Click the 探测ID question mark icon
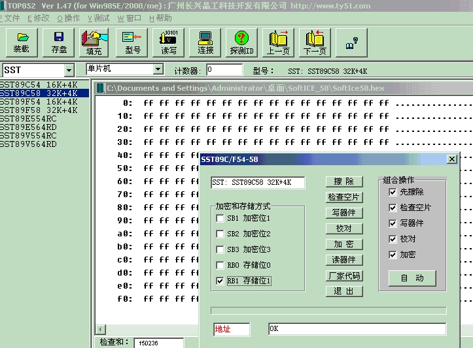Screen dimensions: 473x348 tap(242, 42)
